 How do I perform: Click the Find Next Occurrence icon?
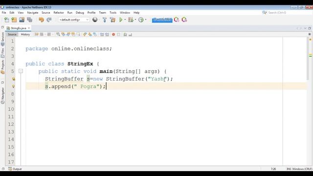point(68,34)
